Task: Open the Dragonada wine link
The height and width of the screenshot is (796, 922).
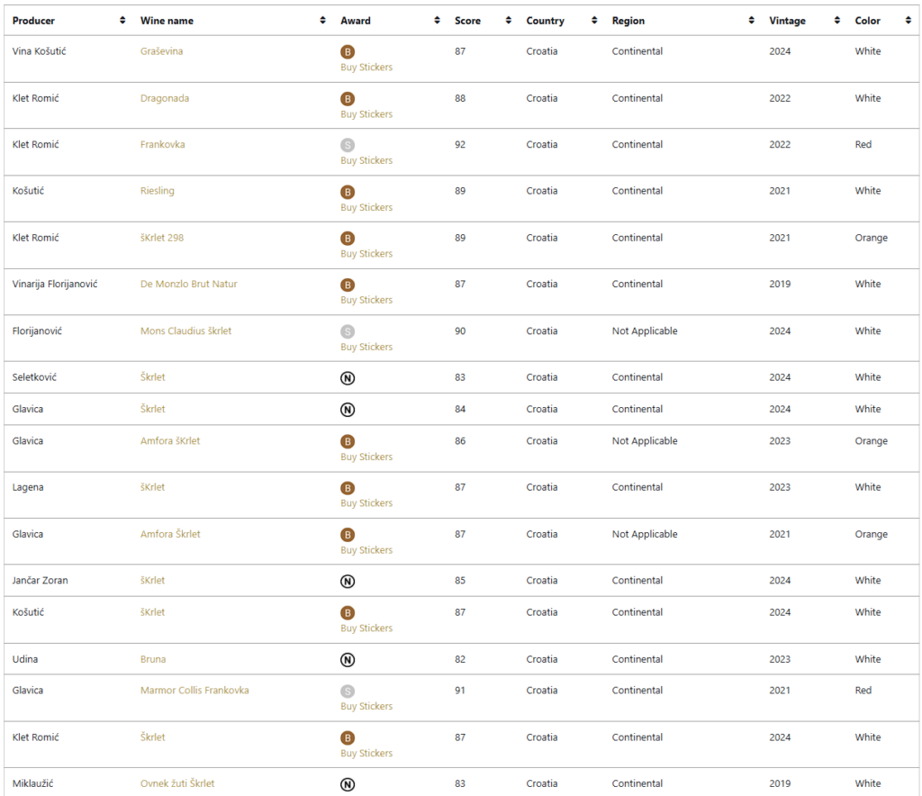Action: (x=165, y=98)
